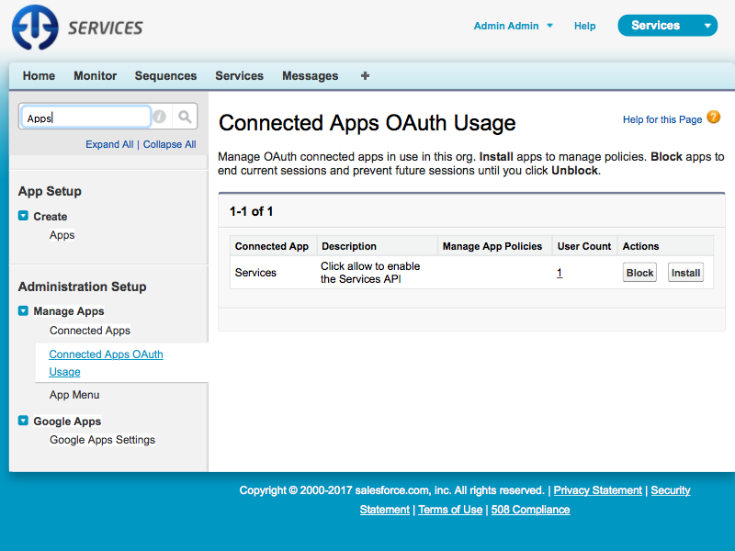Click the Connected Apps OAuth Usage title
This screenshot has height=551, width=735.
[367, 123]
